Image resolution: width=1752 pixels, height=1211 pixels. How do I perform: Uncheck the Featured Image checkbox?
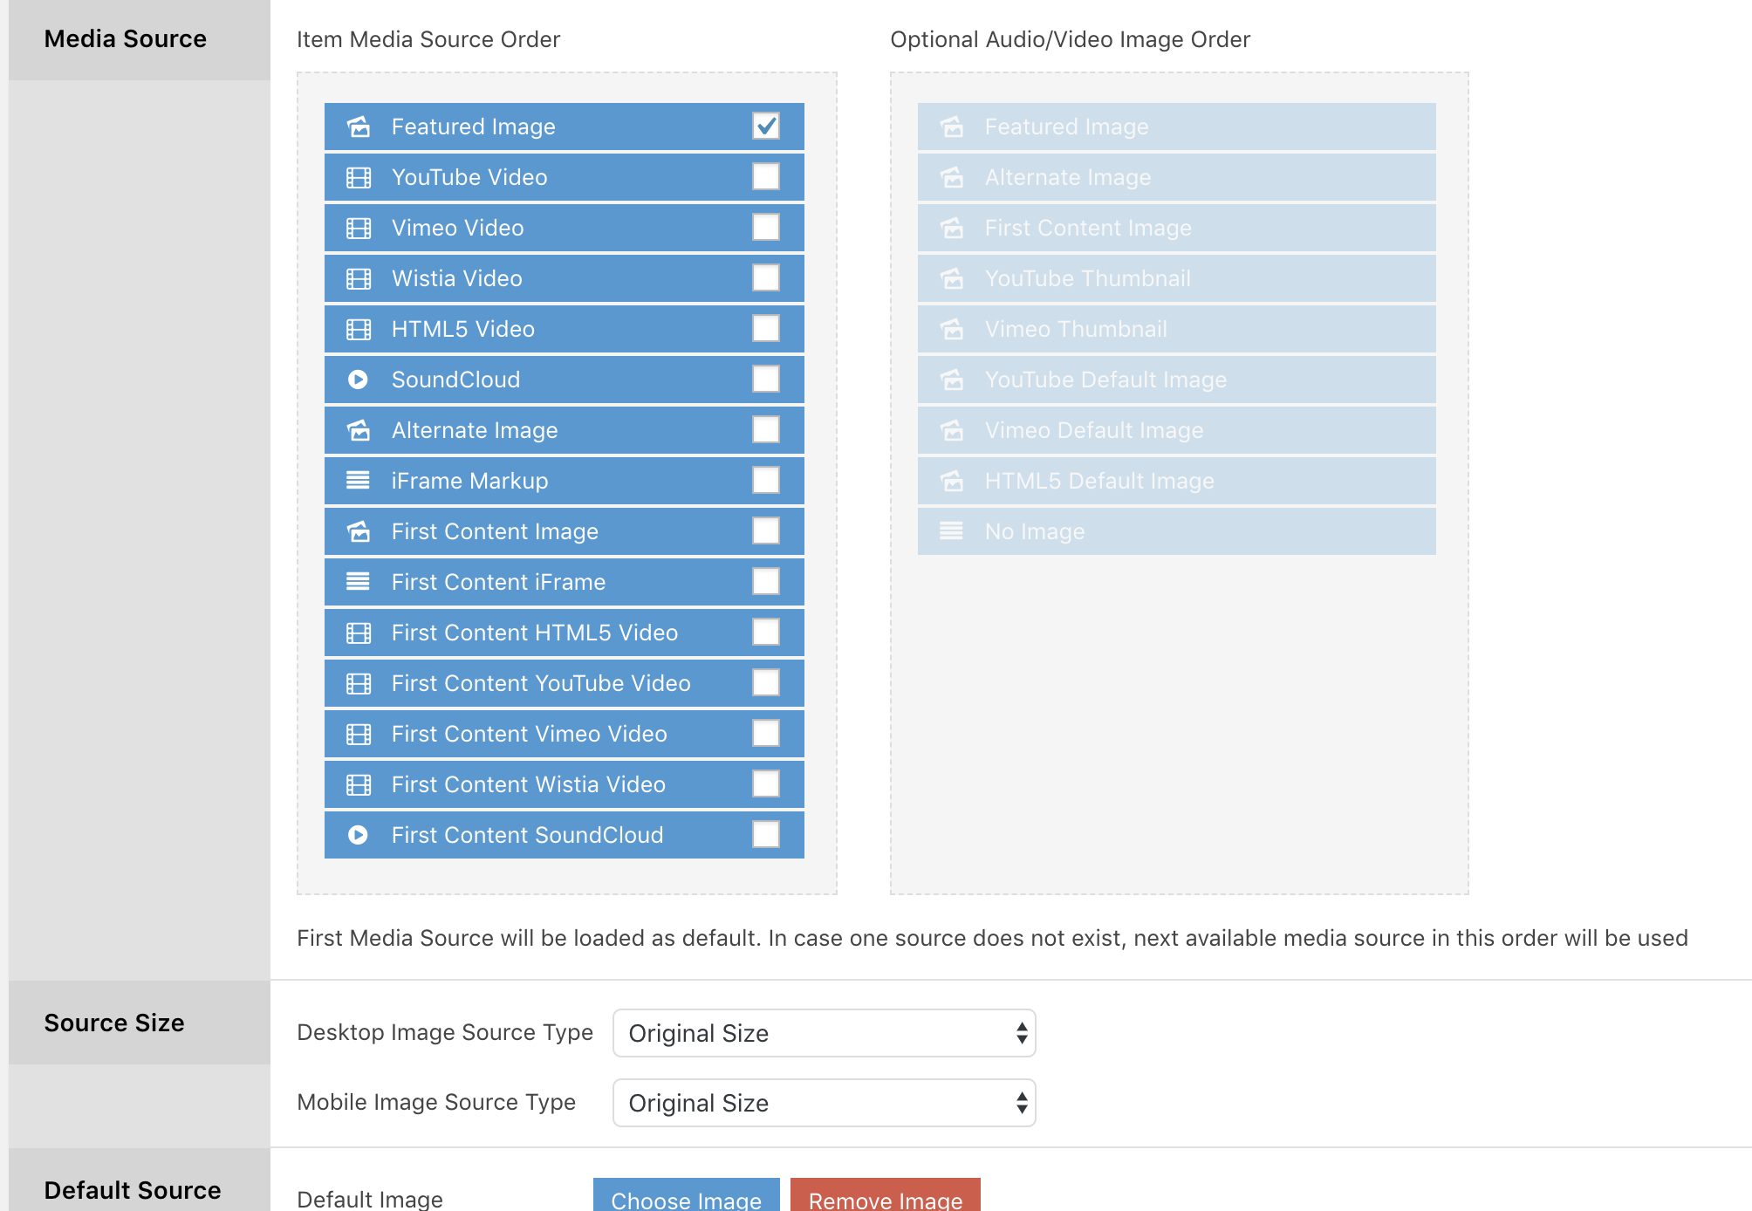(765, 127)
